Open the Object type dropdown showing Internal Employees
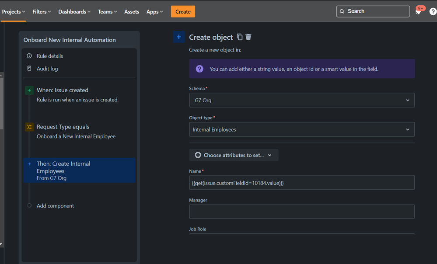 [x=302, y=129]
